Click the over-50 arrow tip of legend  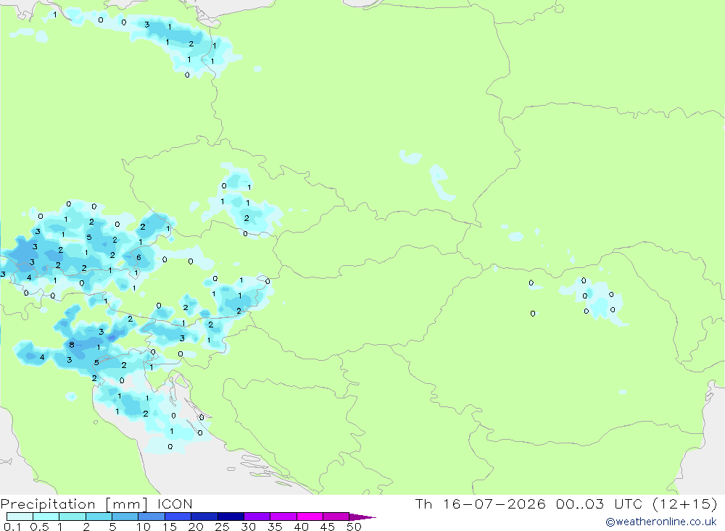pyautogui.click(x=362, y=517)
